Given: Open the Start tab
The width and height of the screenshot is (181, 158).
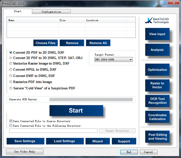Looking at the screenshot, I should pos(18,11).
